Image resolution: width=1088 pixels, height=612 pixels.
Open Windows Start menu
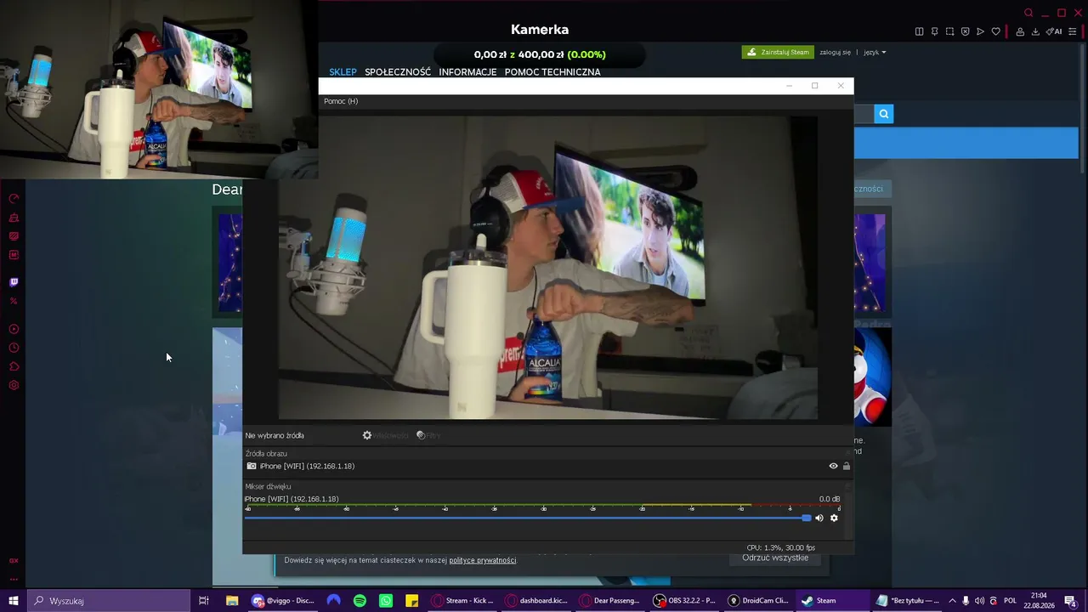pyautogui.click(x=14, y=601)
